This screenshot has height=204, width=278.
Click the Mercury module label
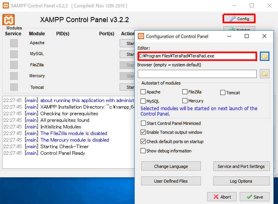pos(37,76)
